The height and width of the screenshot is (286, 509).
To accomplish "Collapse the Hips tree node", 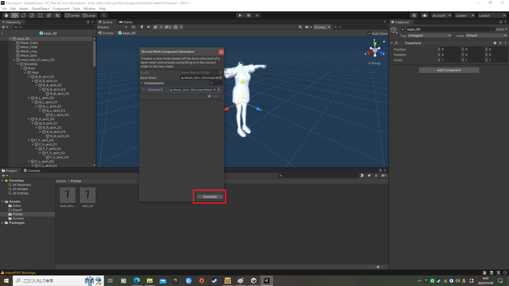I will coord(25,73).
